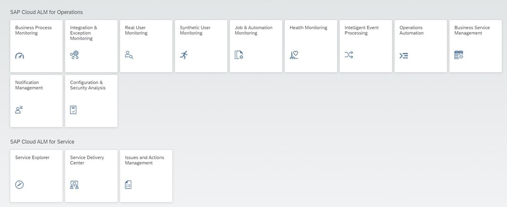
Task: Click the Synthetic User Monitoring running-figure icon
Action: click(184, 55)
